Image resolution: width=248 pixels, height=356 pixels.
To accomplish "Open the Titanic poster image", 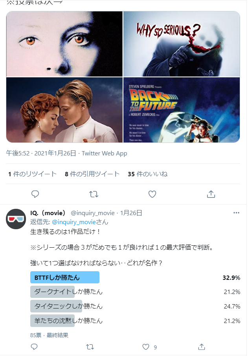I will click(x=64, y=110).
